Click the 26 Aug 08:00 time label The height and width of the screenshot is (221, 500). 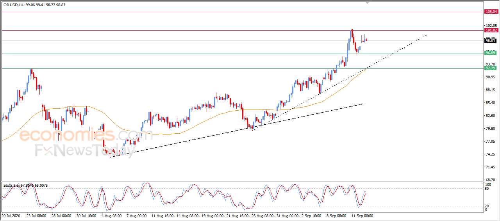coord(262,215)
